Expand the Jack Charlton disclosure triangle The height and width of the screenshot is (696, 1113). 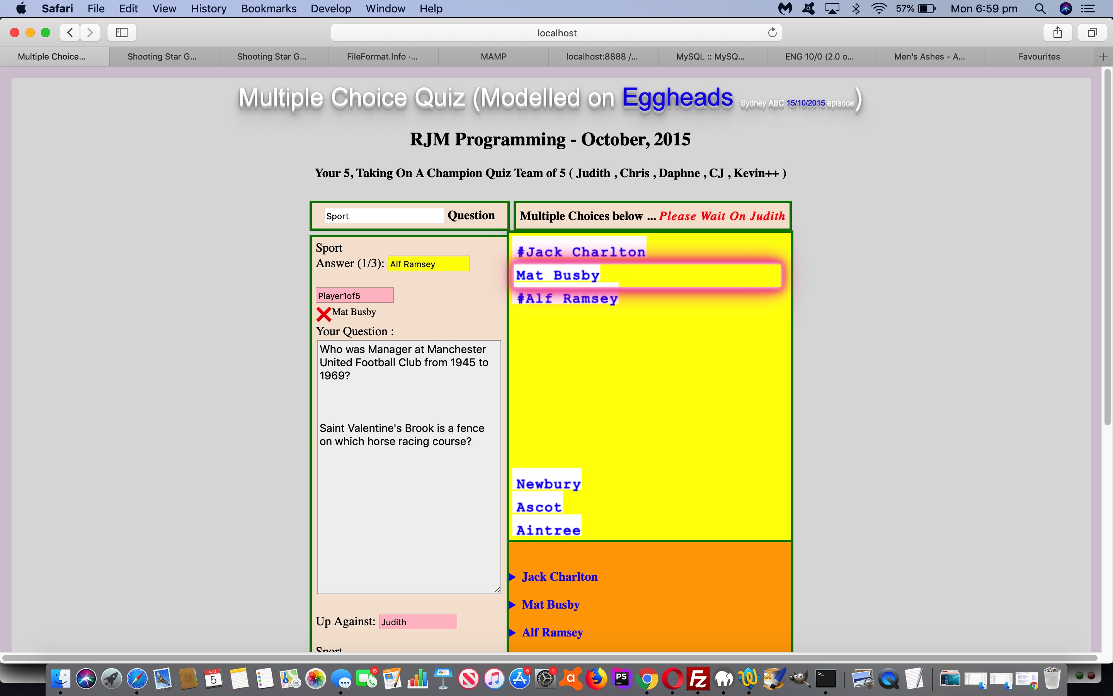512,577
